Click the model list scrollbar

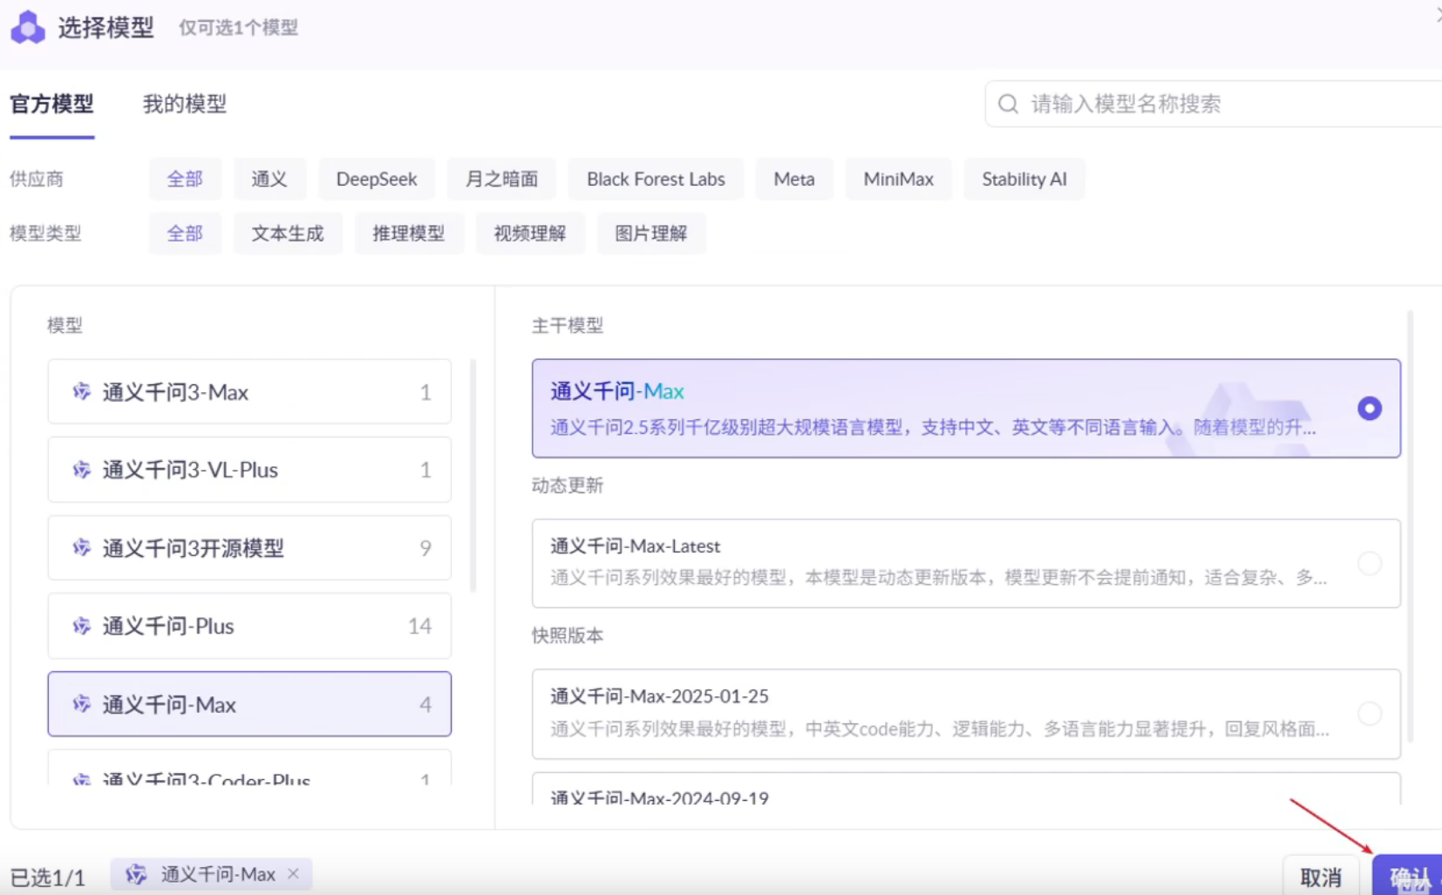pos(473,475)
